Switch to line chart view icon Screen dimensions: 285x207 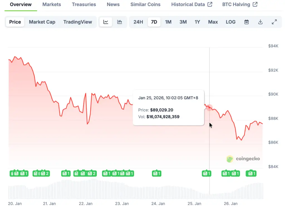pyautogui.click(x=106, y=22)
